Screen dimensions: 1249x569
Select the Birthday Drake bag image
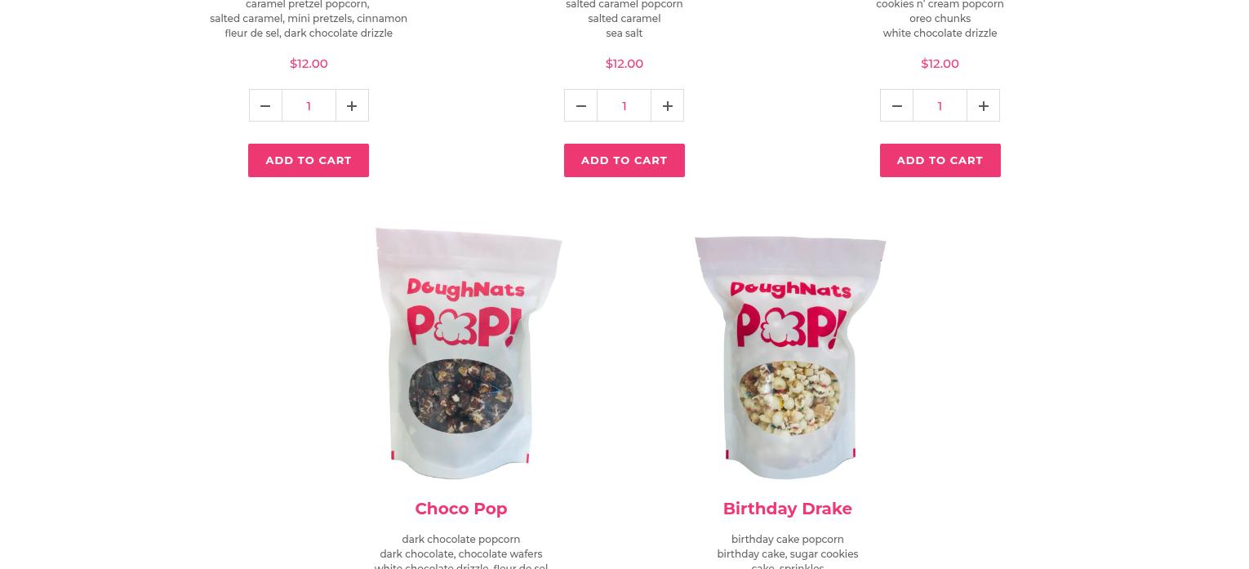[x=790, y=357]
